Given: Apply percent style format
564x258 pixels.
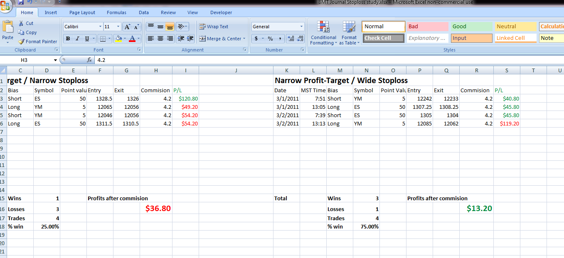Looking at the screenshot, I should tap(270, 39).
